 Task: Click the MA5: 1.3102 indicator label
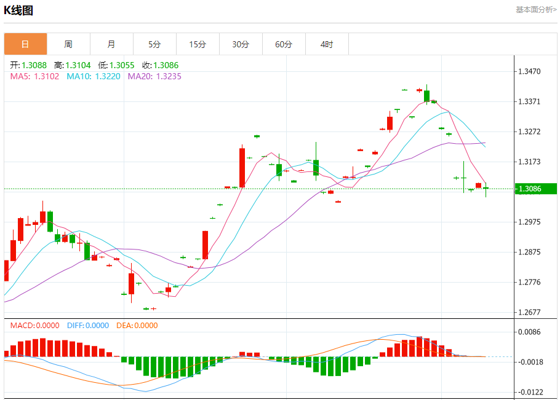[x=34, y=76]
